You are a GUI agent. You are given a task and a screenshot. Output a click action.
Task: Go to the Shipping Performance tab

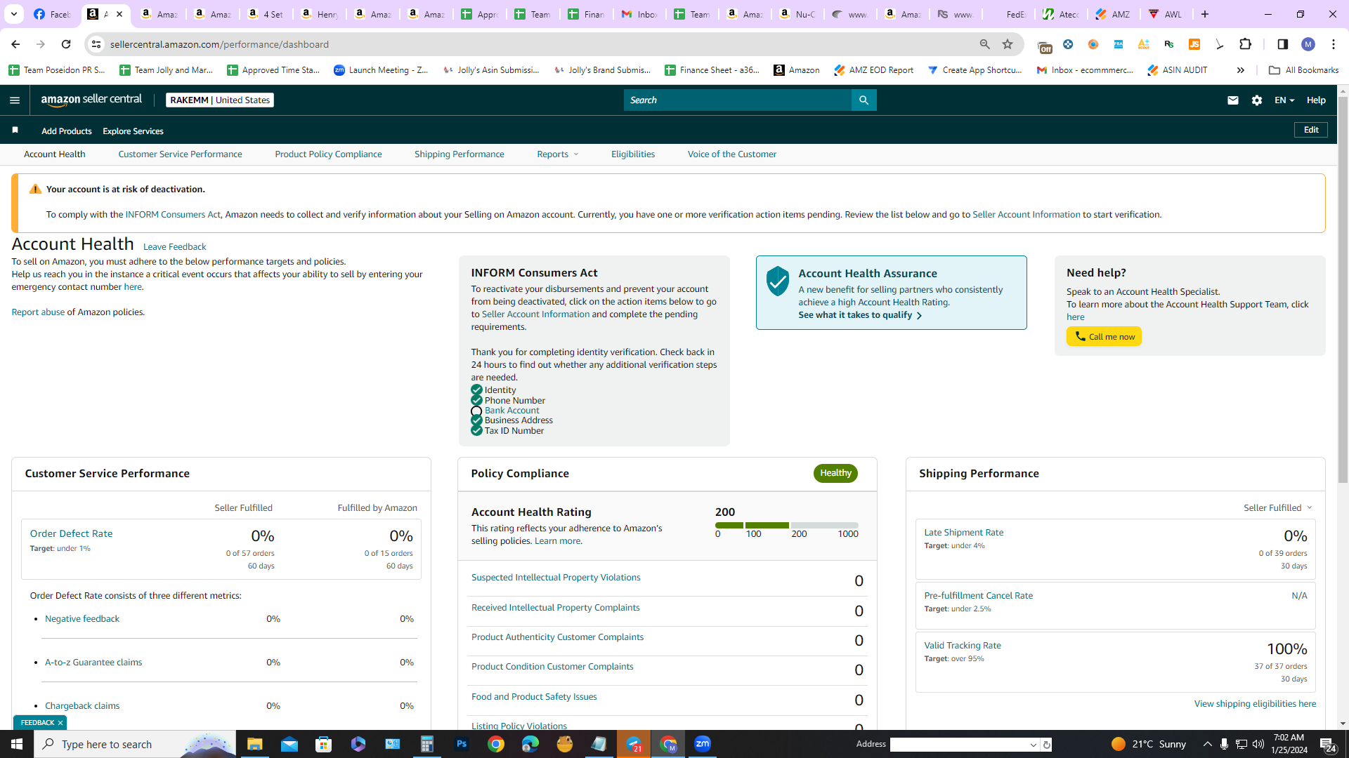click(459, 154)
